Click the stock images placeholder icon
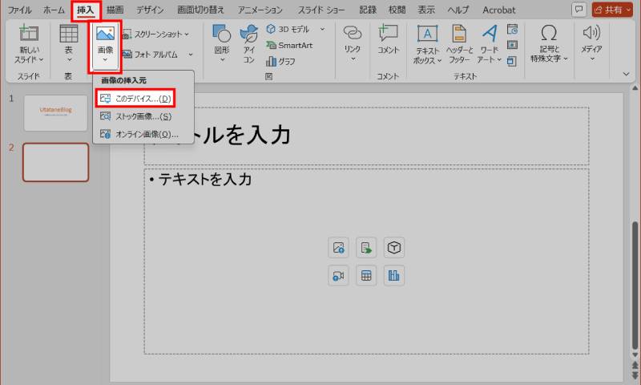641x385 pixels. pos(338,248)
